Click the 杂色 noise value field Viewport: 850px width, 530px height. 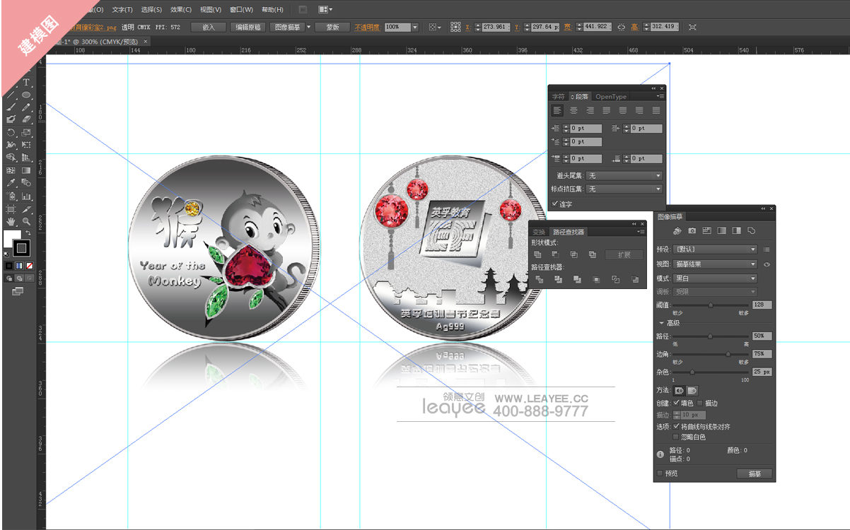(x=762, y=371)
